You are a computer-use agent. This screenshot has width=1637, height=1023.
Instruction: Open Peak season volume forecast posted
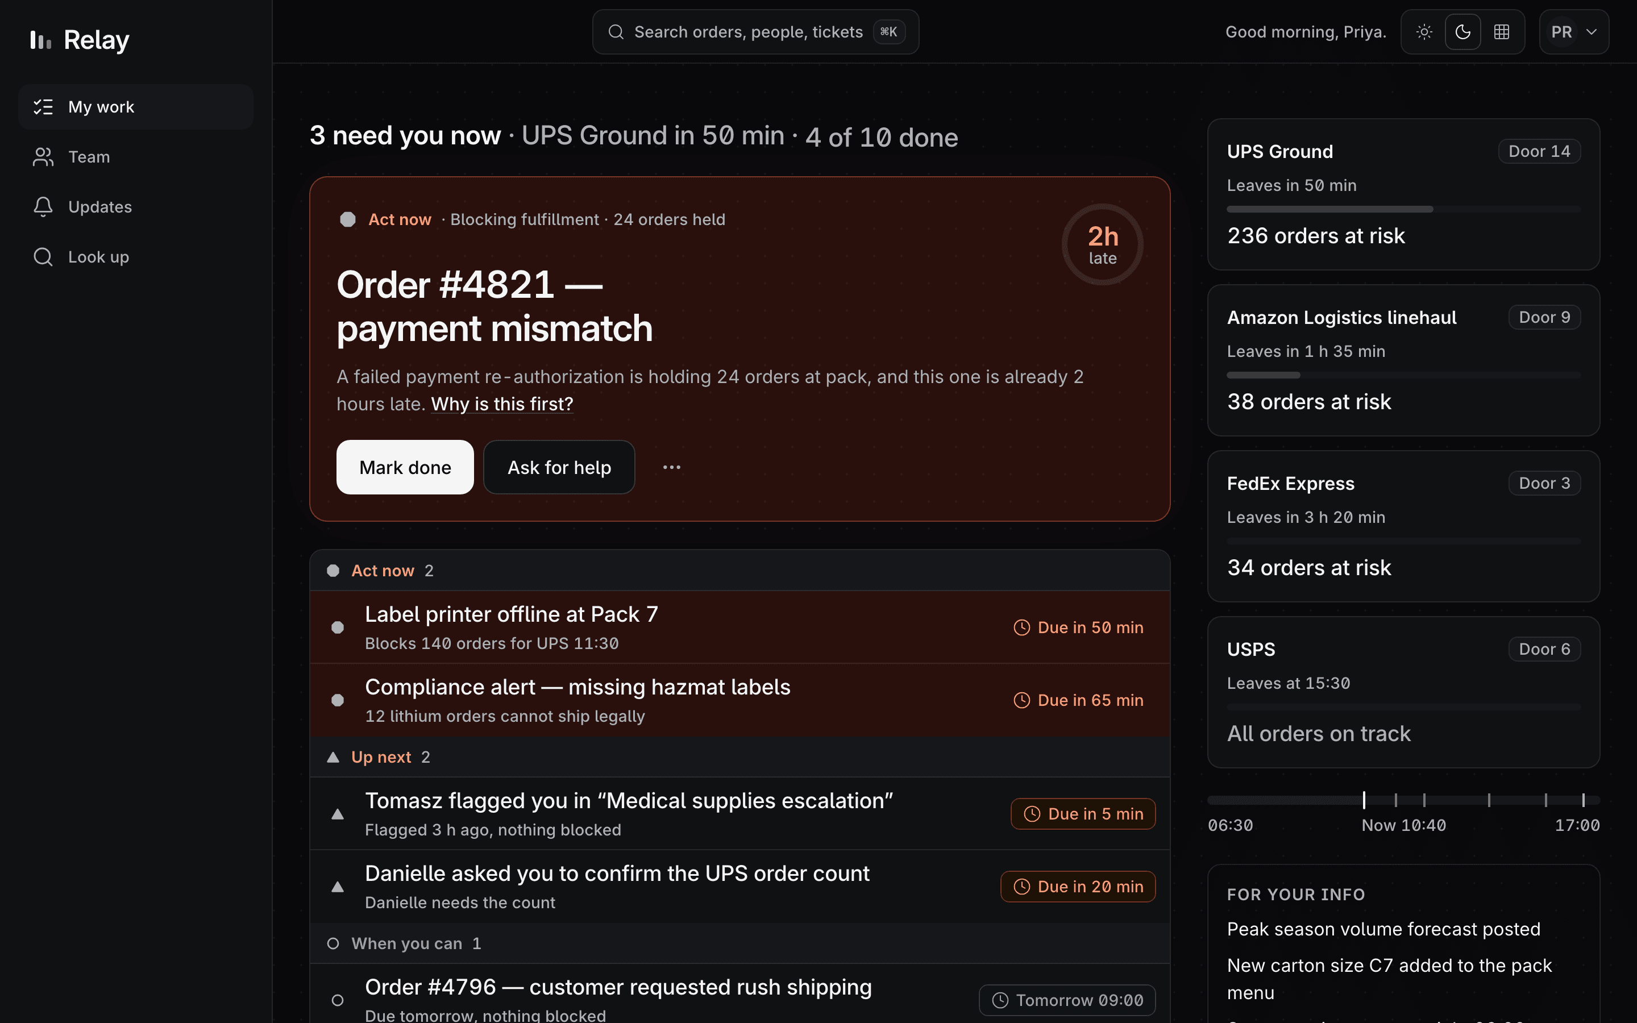point(1383,930)
